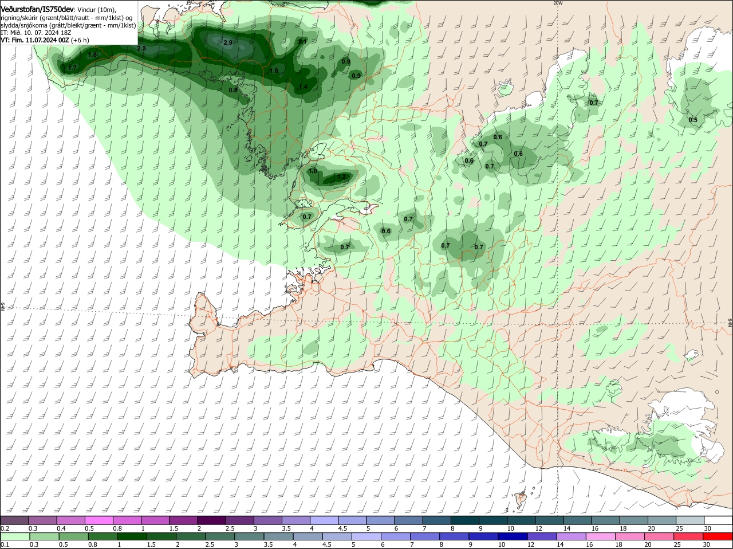The width and height of the screenshot is (733, 549).
Task: Click the 'IT: Mið. 10. 07. 2024 18Z' line
Action: point(36,33)
